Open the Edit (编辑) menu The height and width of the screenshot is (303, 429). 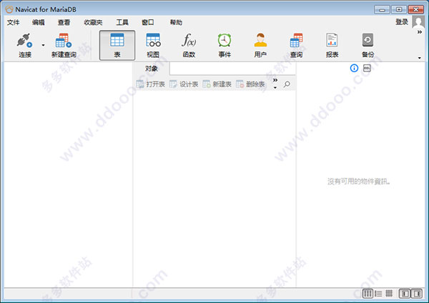39,22
